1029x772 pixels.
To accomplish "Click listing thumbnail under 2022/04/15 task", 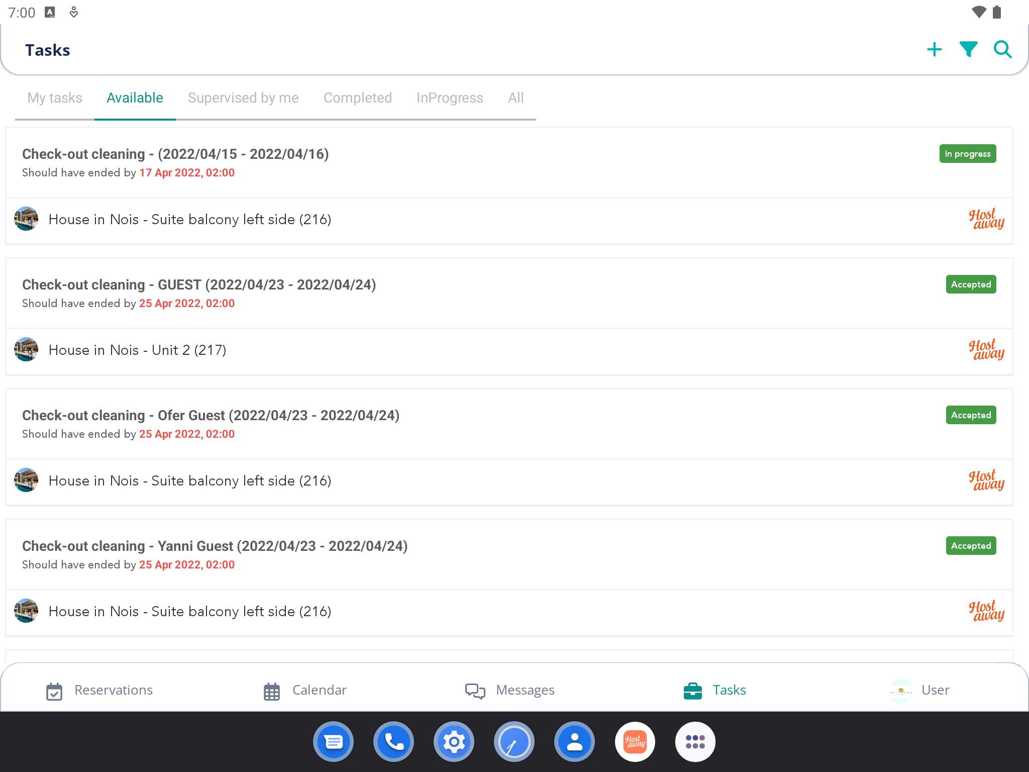I will coord(26,219).
